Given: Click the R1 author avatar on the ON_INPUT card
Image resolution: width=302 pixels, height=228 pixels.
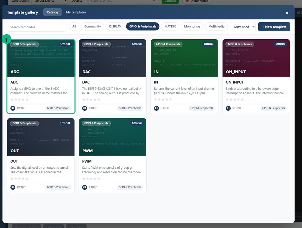Looking at the screenshot, I should click(228, 108).
